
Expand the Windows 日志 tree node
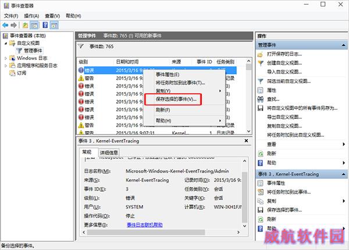coord(6,58)
